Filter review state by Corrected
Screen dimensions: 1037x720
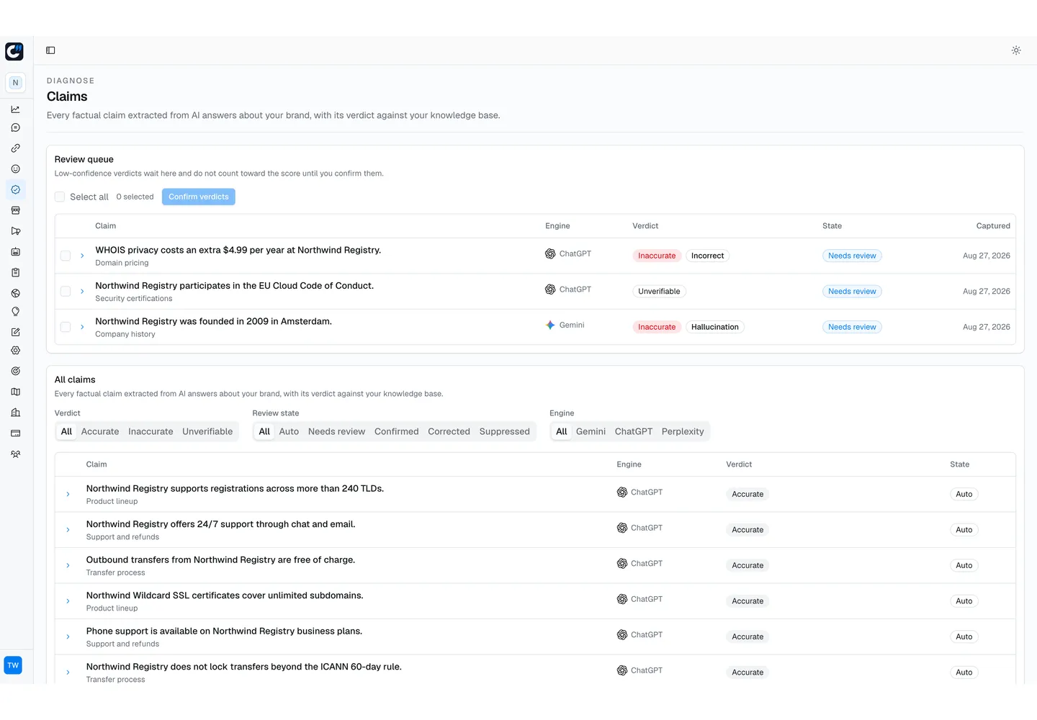click(449, 432)
